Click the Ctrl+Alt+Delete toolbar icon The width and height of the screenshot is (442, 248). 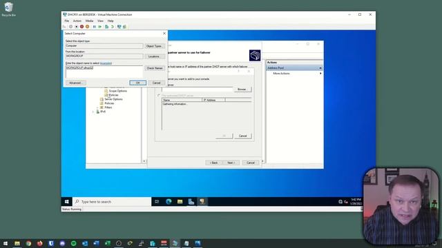[x=64, y=27]
